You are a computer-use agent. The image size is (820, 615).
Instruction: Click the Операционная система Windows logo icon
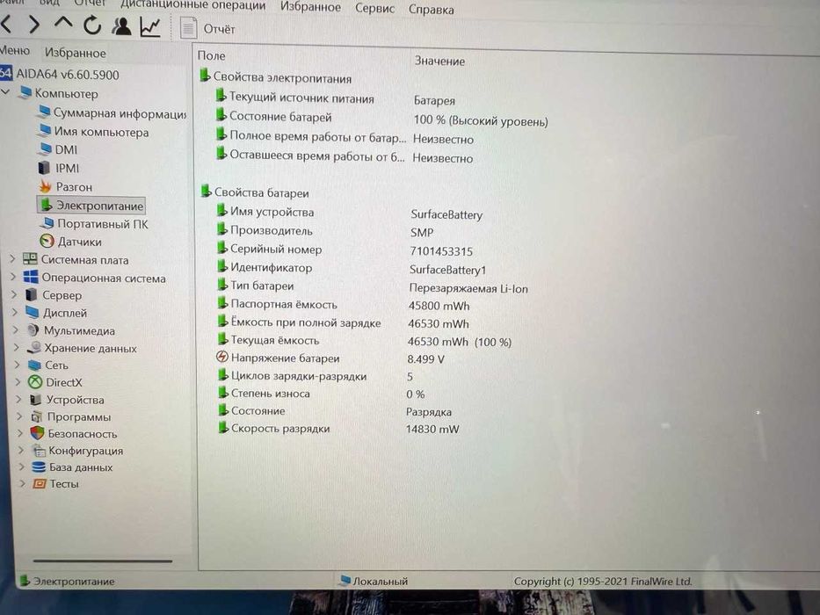pos(31,277)
